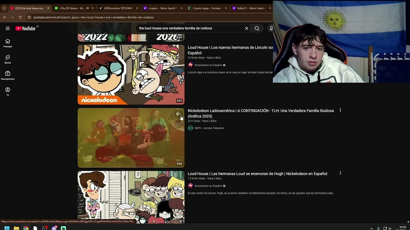Viewport: 410px width, 230px height.
Task: Play the nuevos hermanos de Lincoln thumbnail
Action: (x=131, y=74)
